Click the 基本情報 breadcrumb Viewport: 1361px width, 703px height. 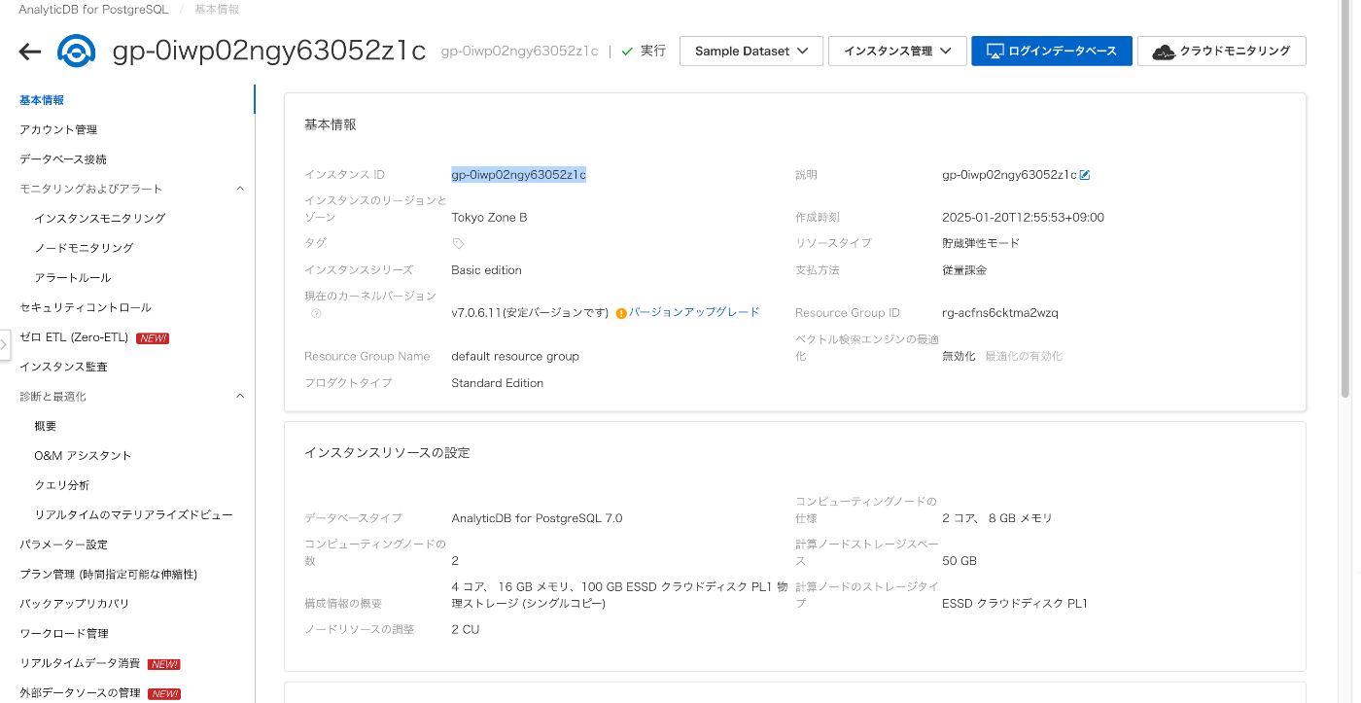pos(217,10)
